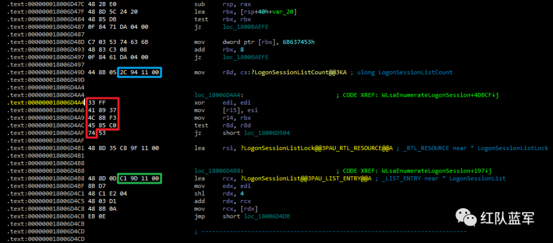Select opcode bytes "48 8D 35 C8 9F 11 00"
Image resolution: width=553 pixels, height=243 pixels.
(x=123, y=148)
